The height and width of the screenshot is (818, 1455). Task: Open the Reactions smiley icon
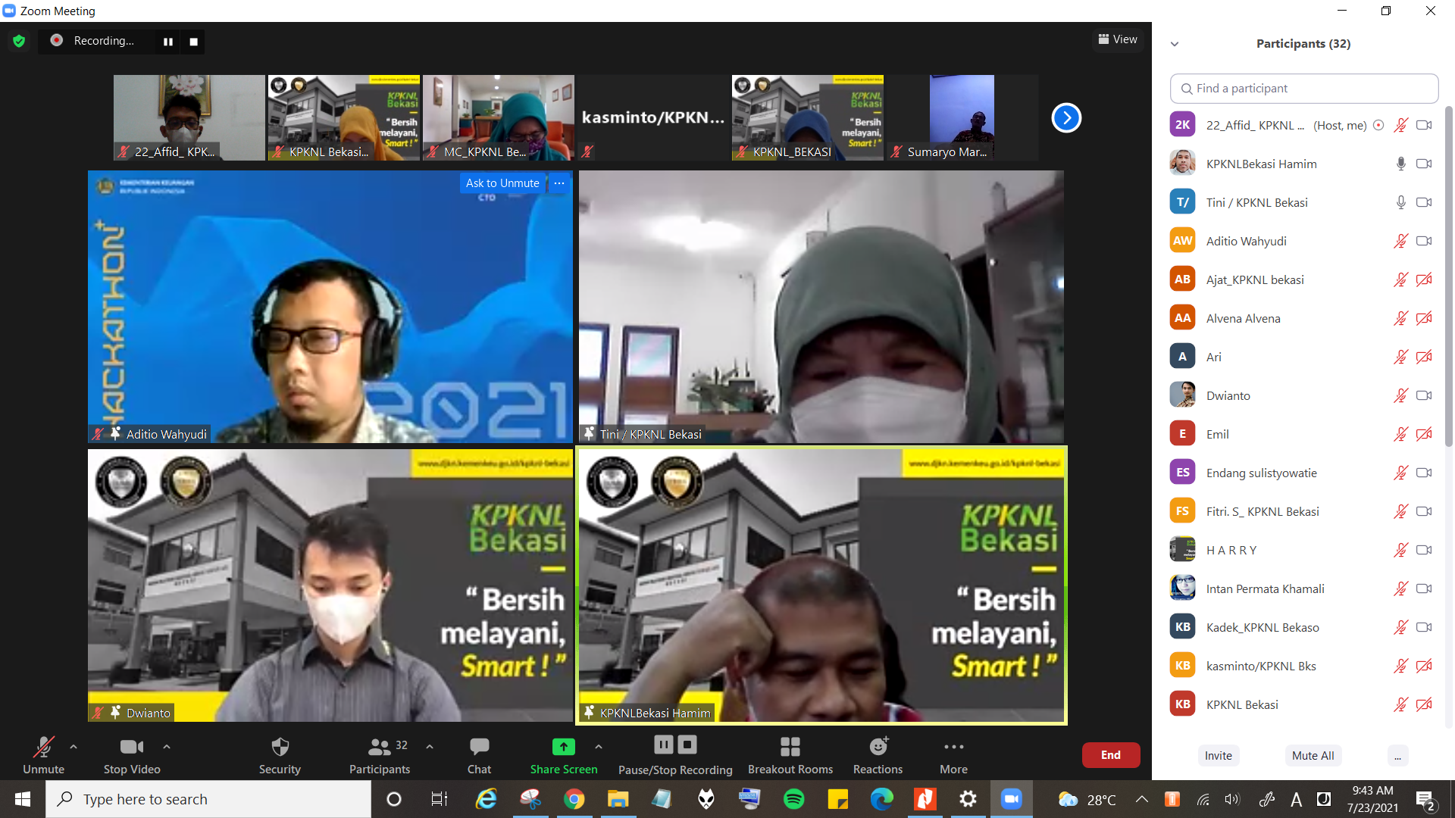(x=878, y=748)
